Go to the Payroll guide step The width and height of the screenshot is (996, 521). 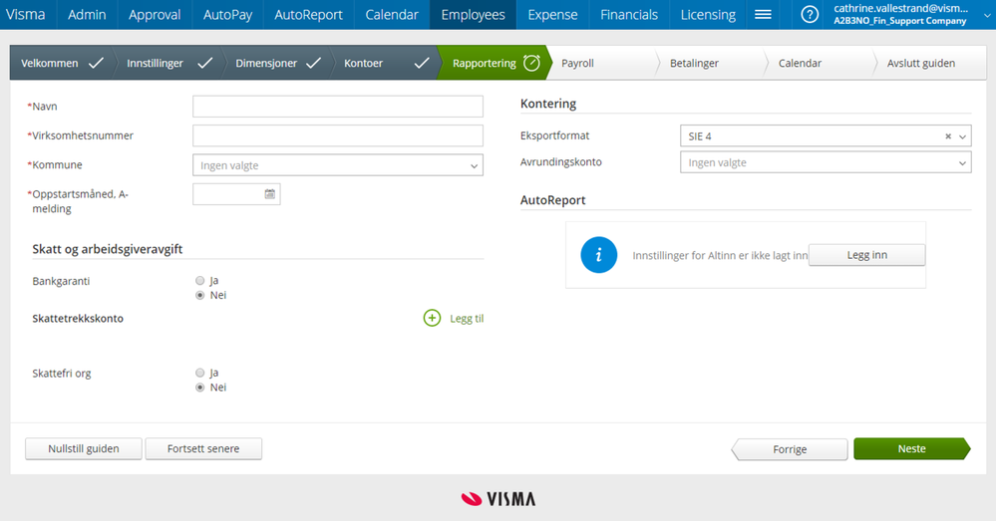603,63
